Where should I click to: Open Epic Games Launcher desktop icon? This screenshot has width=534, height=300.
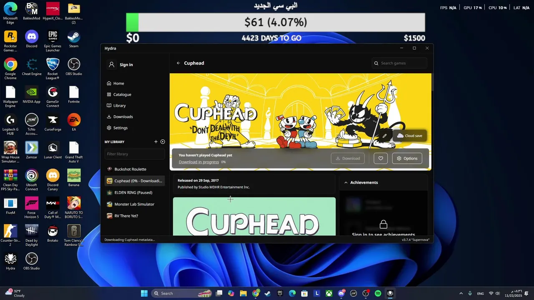pos(53,41)
